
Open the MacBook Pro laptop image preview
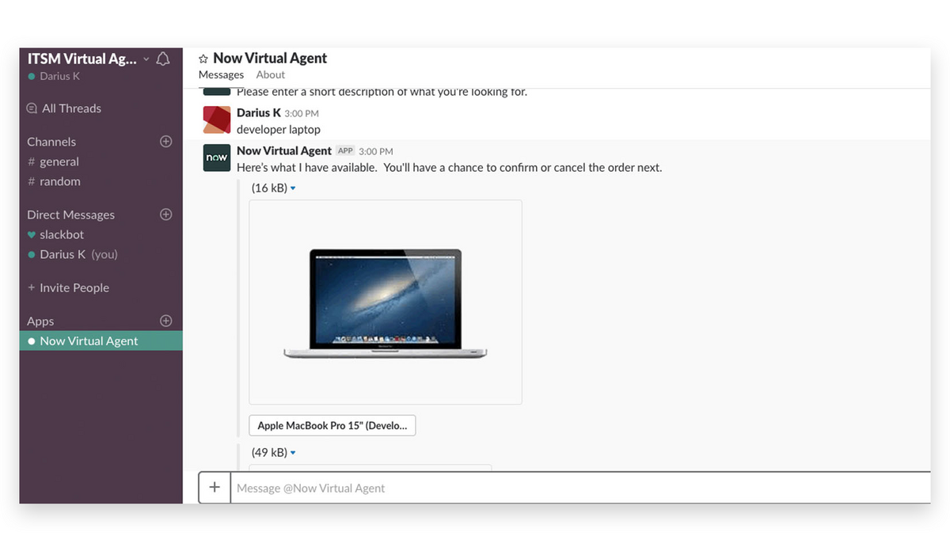386,302
